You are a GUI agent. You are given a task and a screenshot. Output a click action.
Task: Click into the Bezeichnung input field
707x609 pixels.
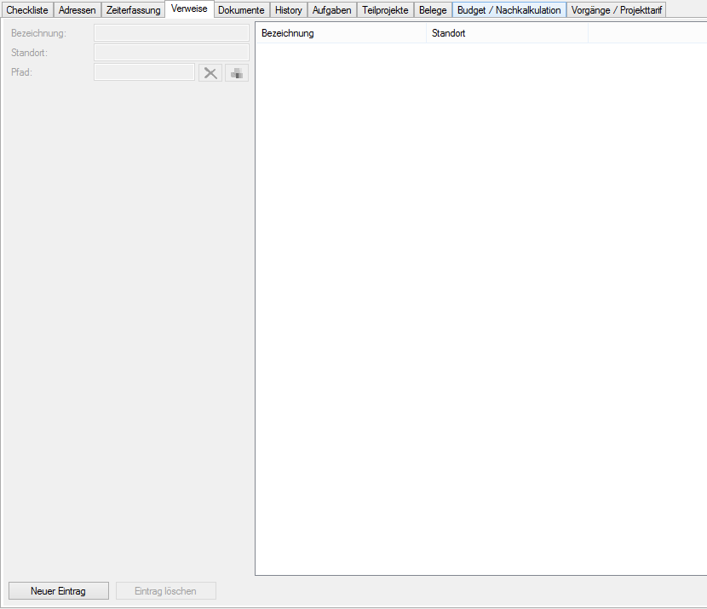click(x=171, y=33)
